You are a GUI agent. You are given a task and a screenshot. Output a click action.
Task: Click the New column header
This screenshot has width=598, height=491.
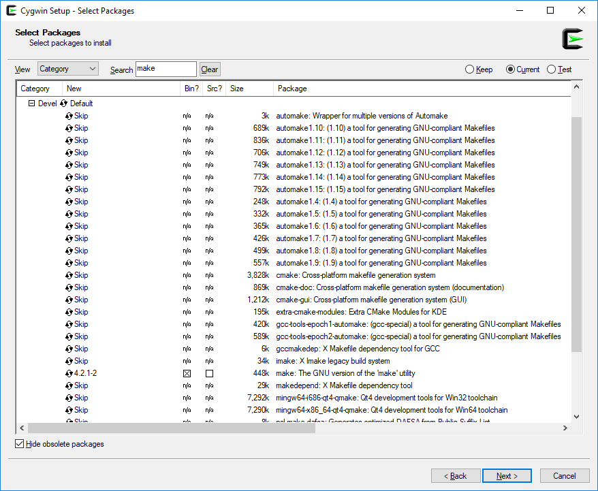(x=121, y=89)
